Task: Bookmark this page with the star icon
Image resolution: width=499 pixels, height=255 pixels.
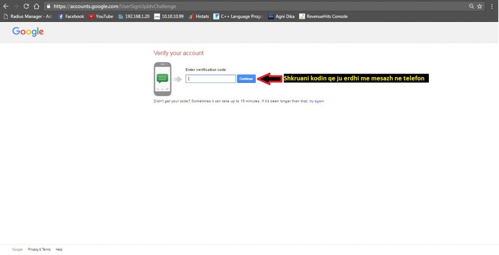Action: pos(480,6)
